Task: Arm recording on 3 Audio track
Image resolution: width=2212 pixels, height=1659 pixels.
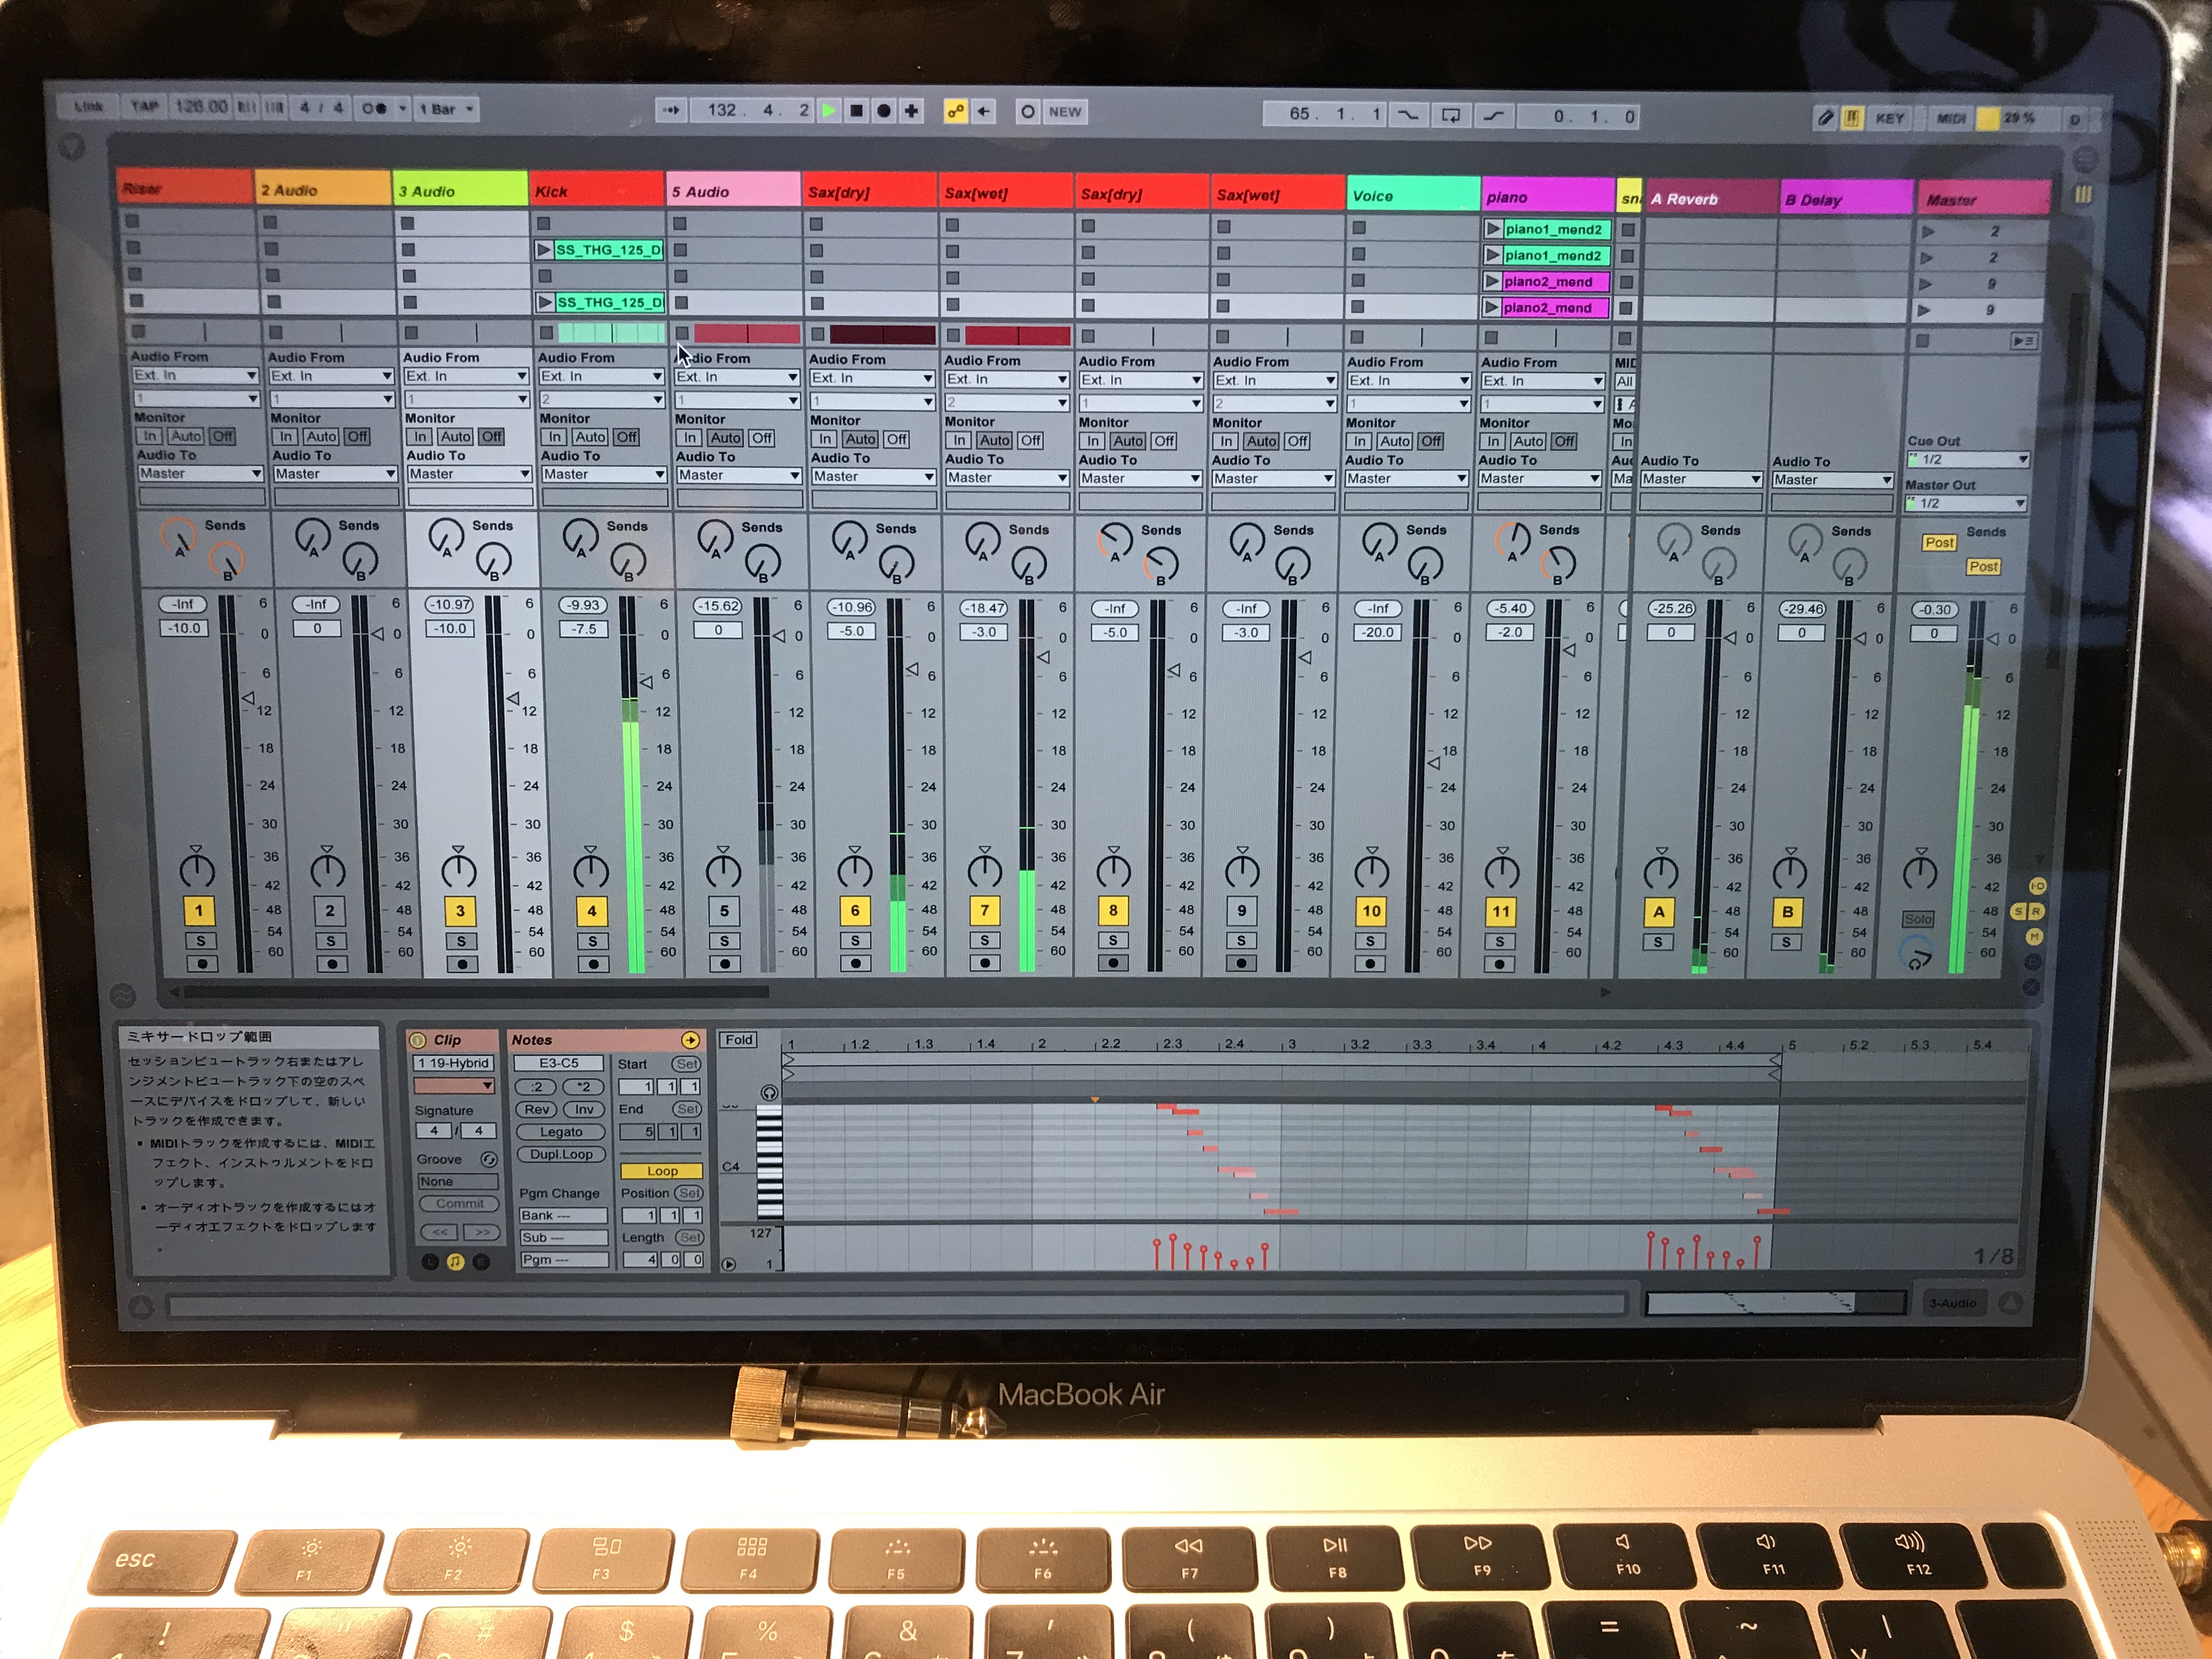Action: 461,964
